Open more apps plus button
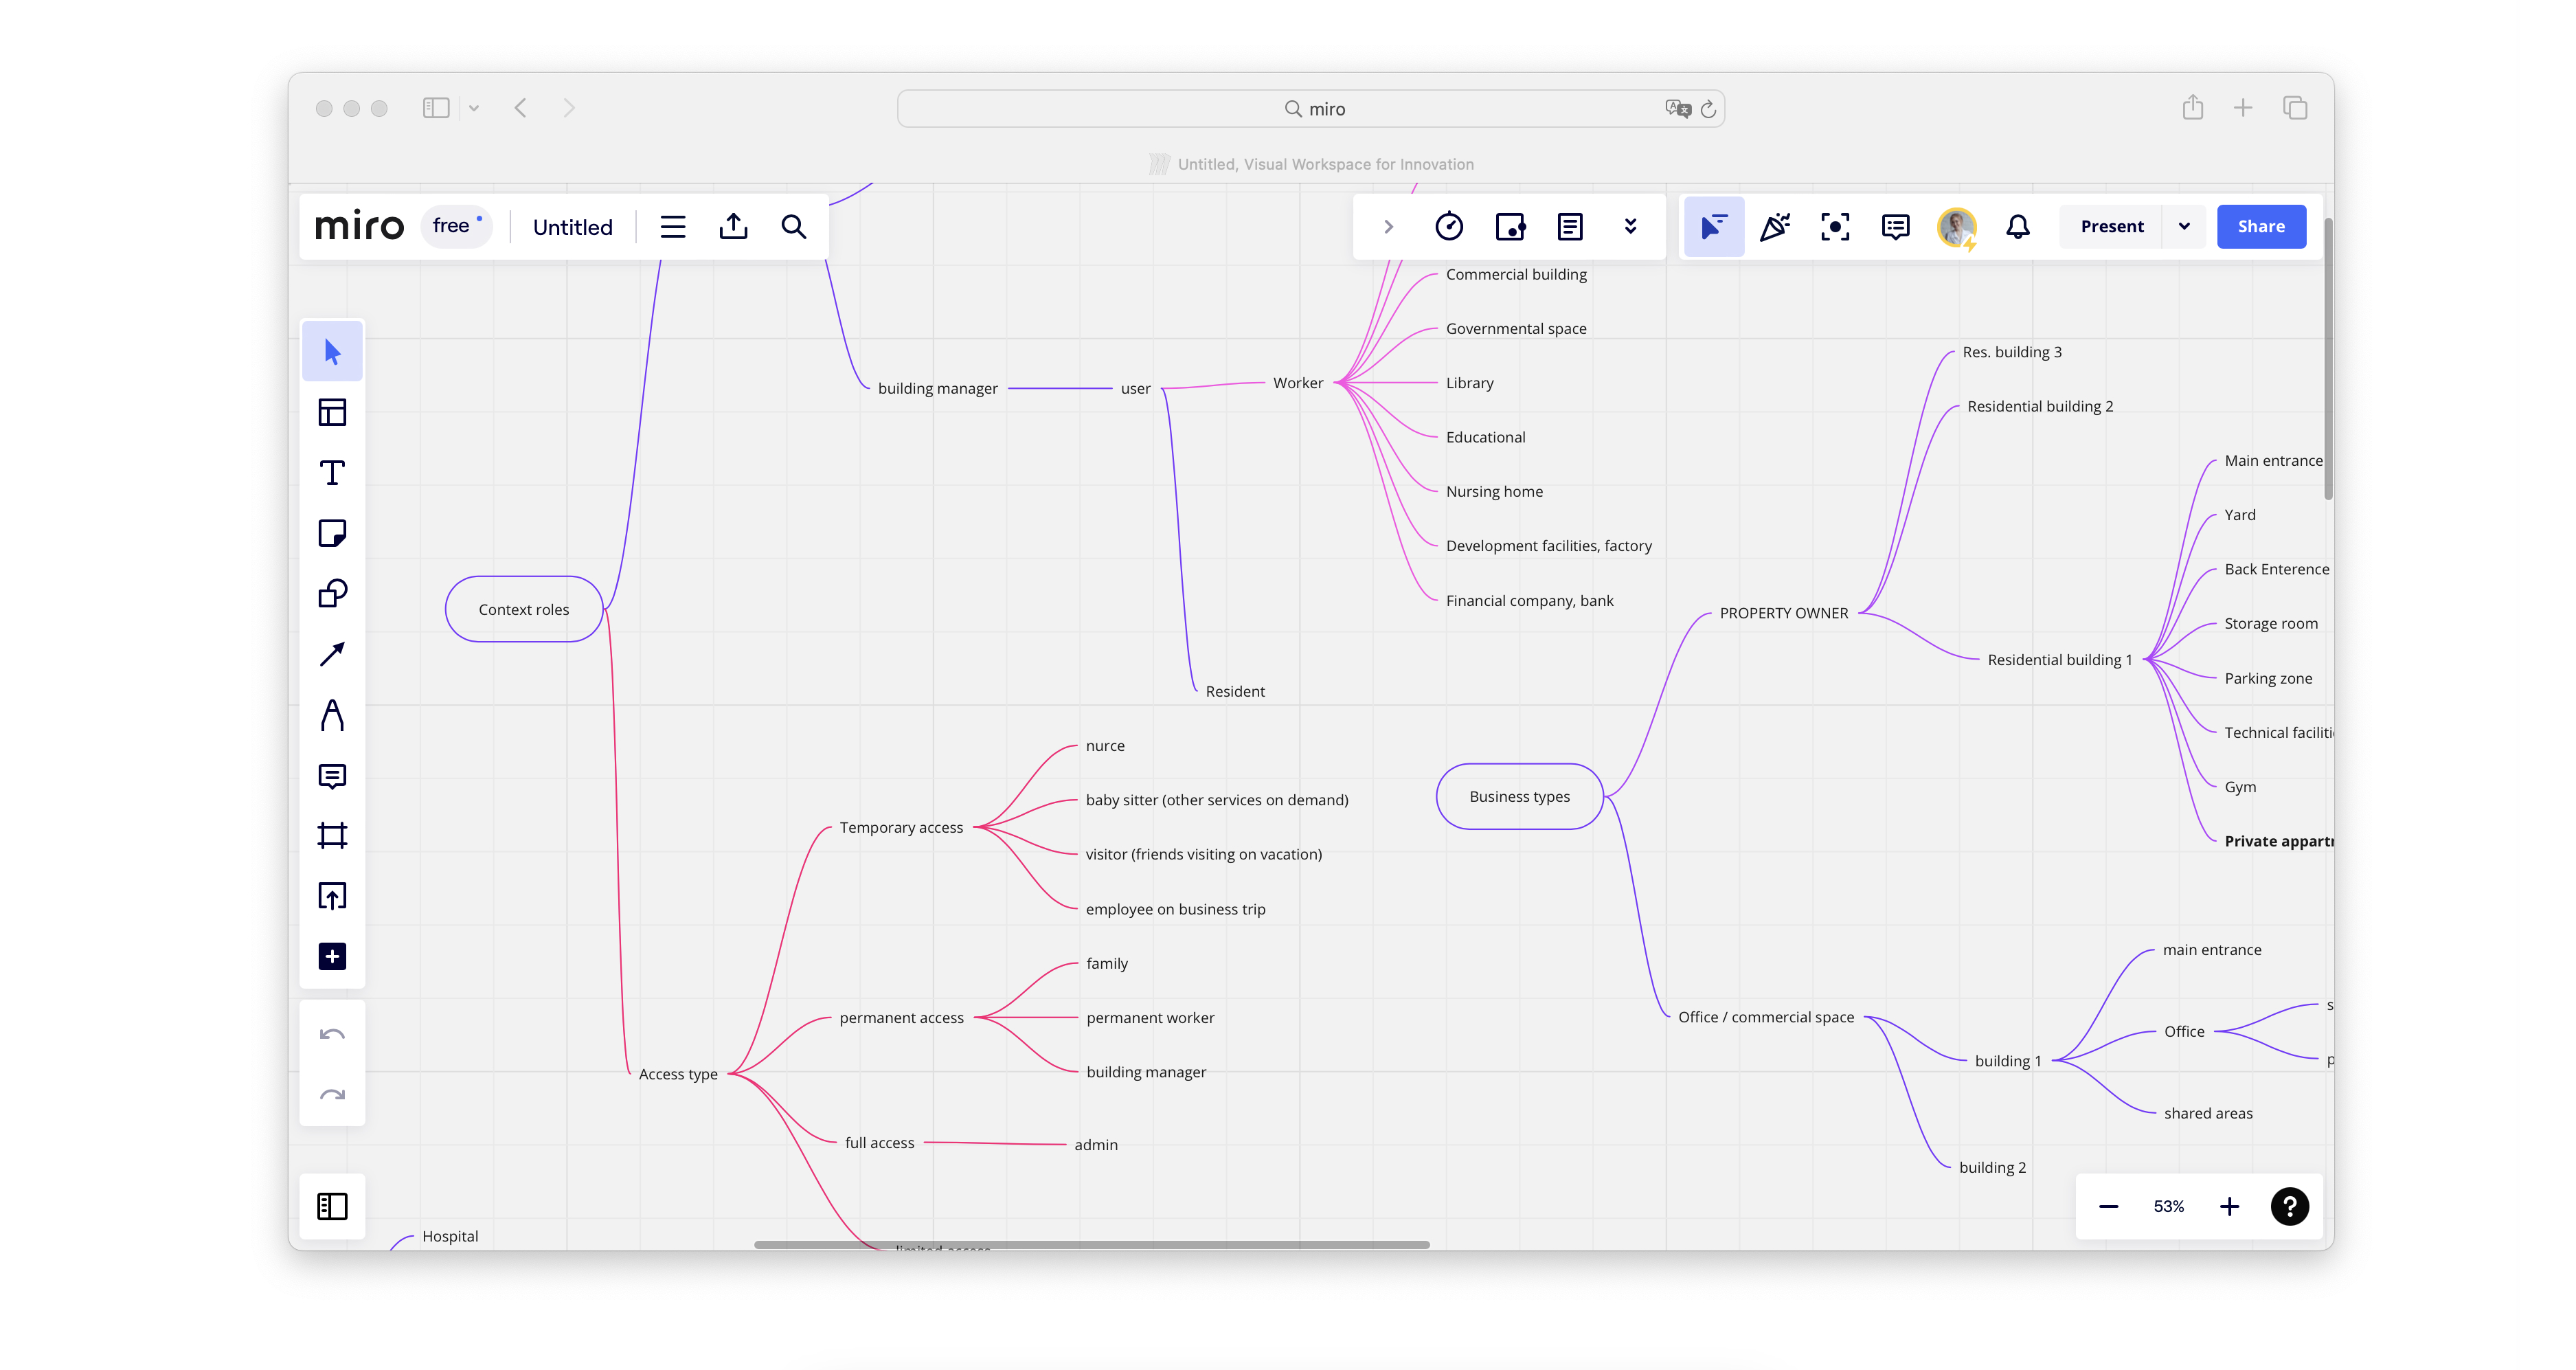Image resolution: width=2576 pixels, height=1370 pixels. coord(332,956)
